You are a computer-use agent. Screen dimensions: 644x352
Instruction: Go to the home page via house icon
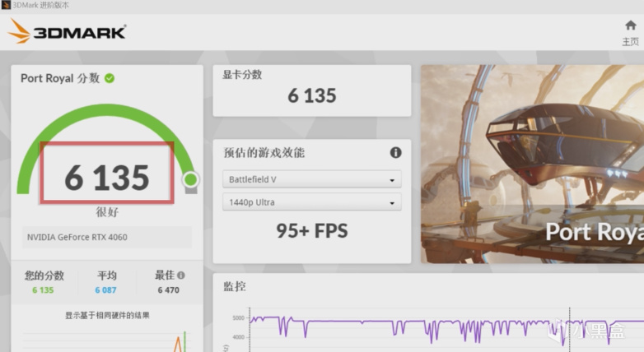(x=631, y=25)
